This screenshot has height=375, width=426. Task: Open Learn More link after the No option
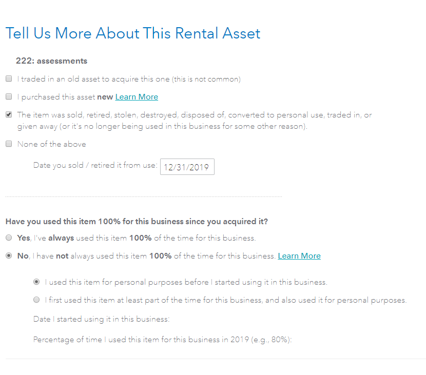pos(299,256)
